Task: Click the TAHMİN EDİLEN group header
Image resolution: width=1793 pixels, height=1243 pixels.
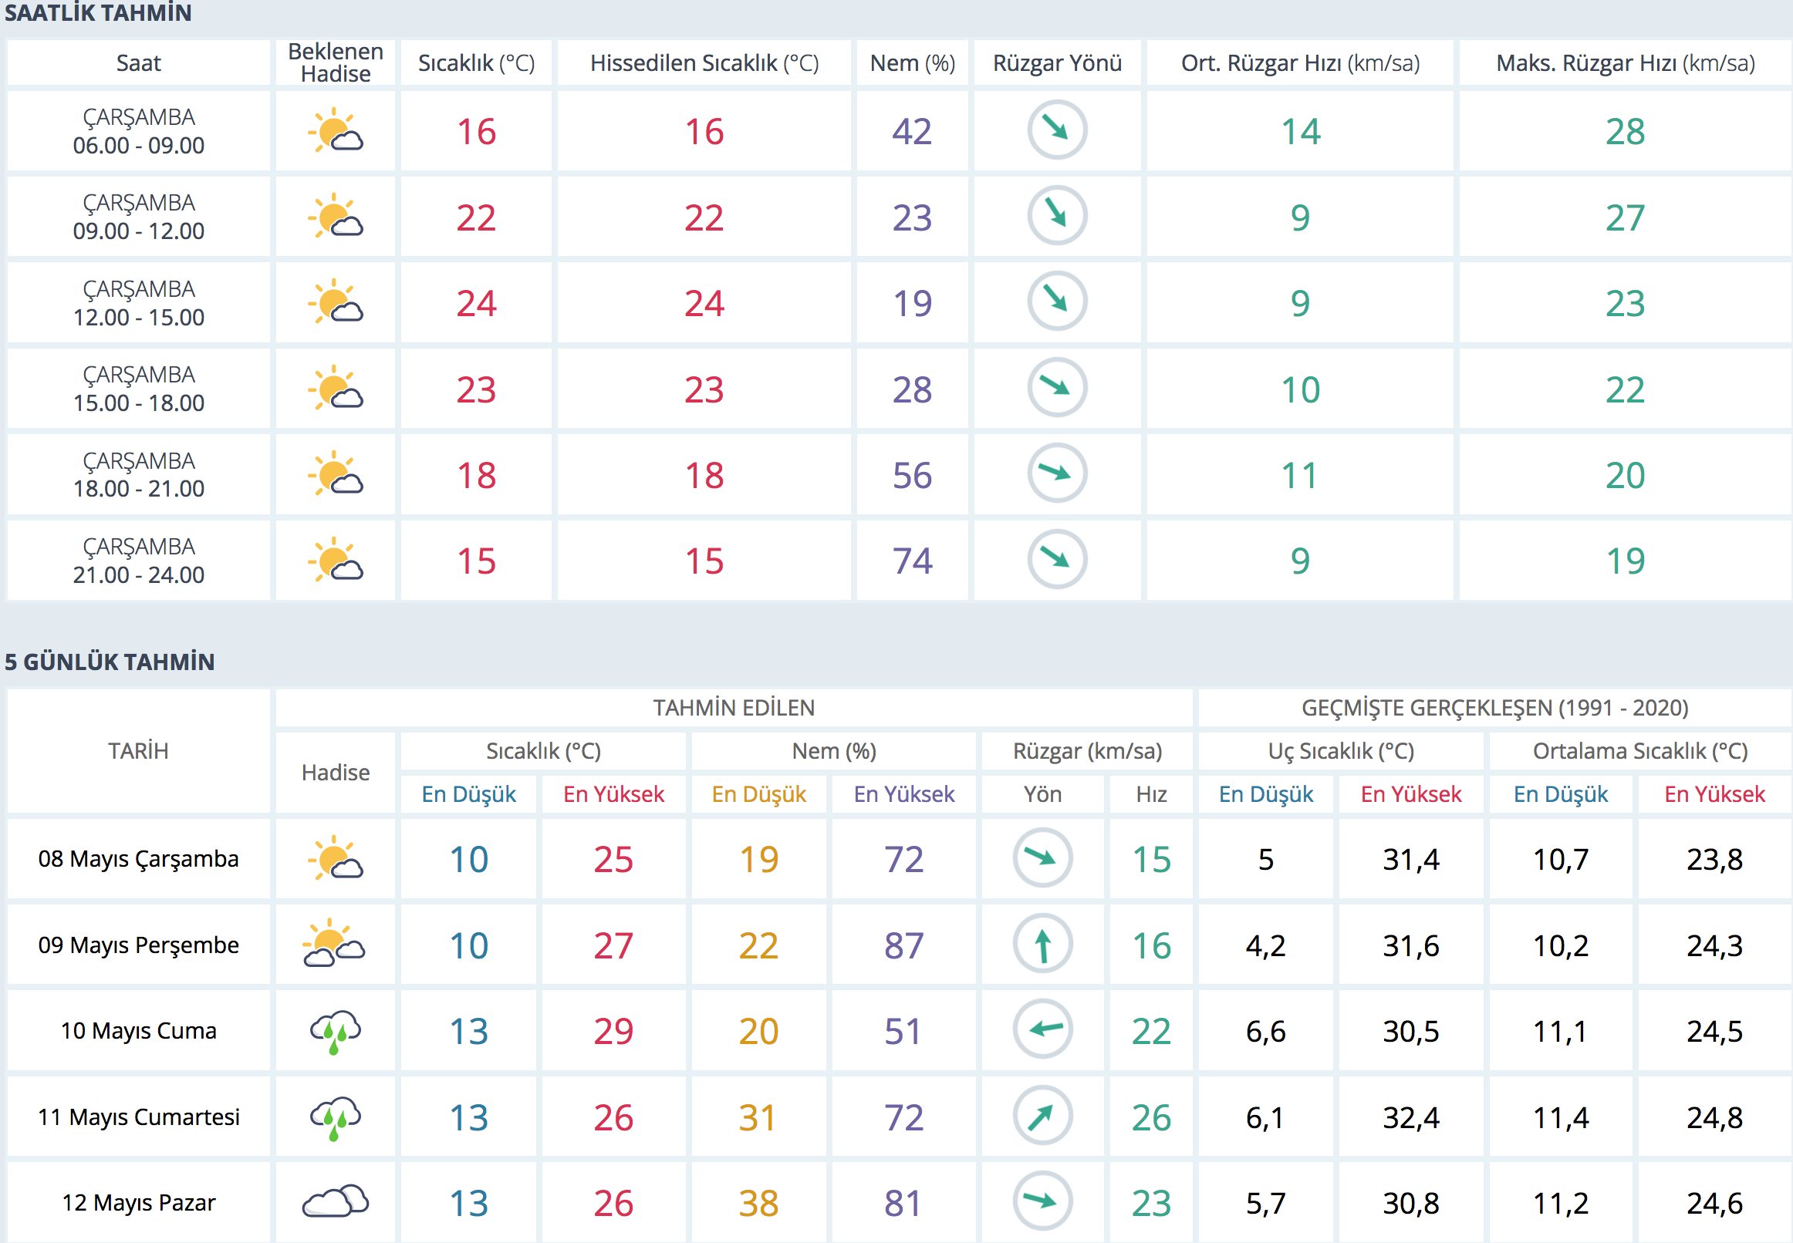Action: (733, 708)
